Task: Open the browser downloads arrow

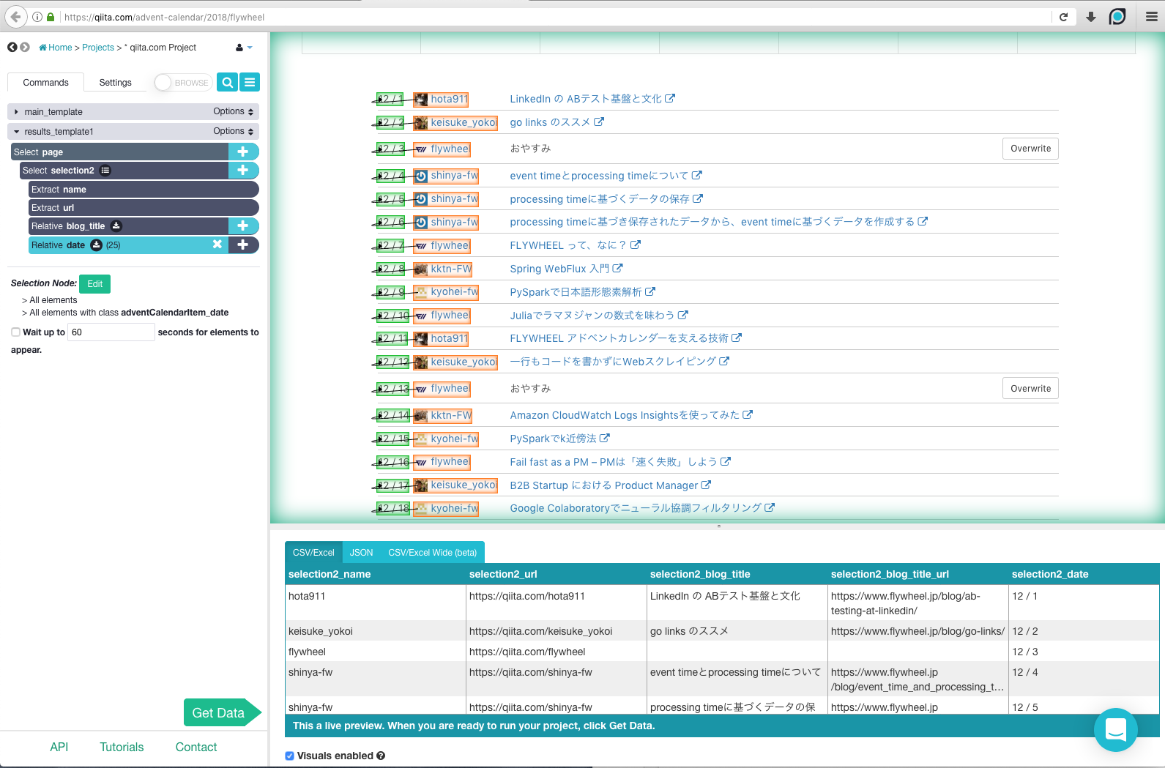Action: coord(1091,17)
